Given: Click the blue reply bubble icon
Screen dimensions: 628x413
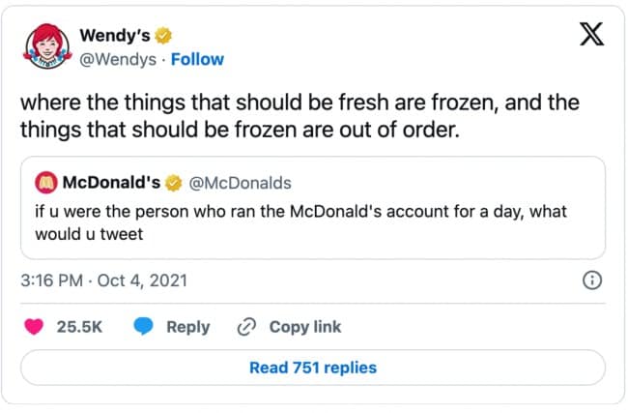Looking at the screenshot, I should (x=144, y=327).
